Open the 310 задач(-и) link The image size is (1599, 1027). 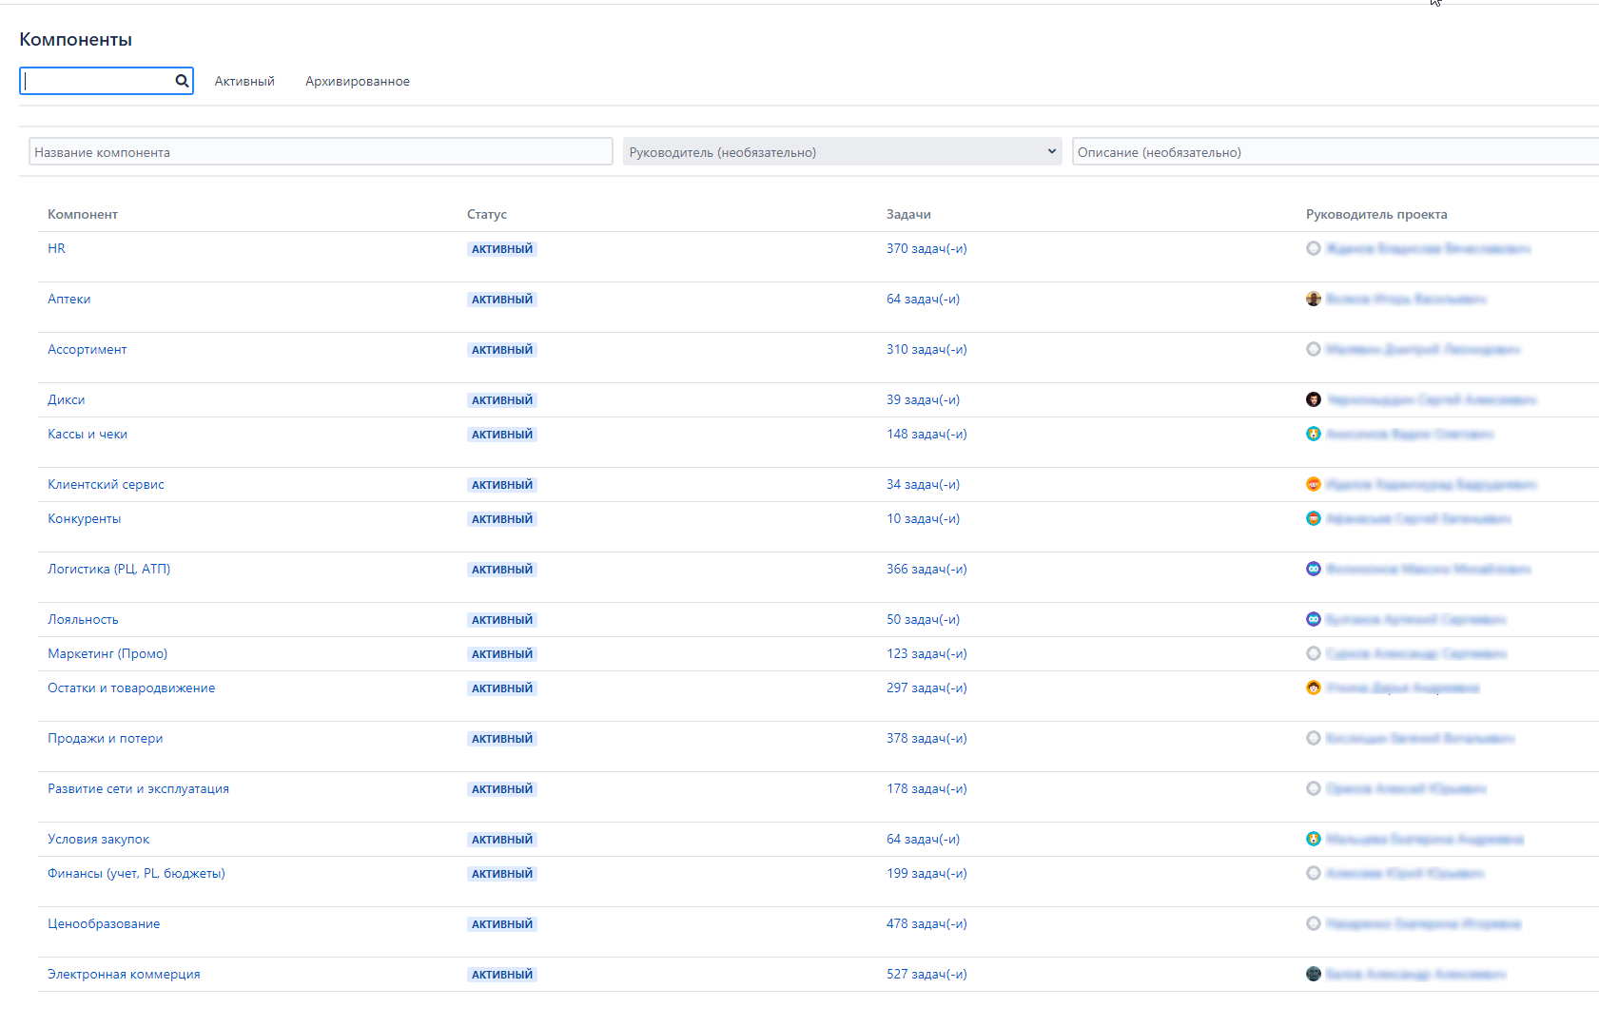click(926, 349)
